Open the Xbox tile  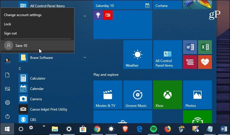tap(168, 95)
